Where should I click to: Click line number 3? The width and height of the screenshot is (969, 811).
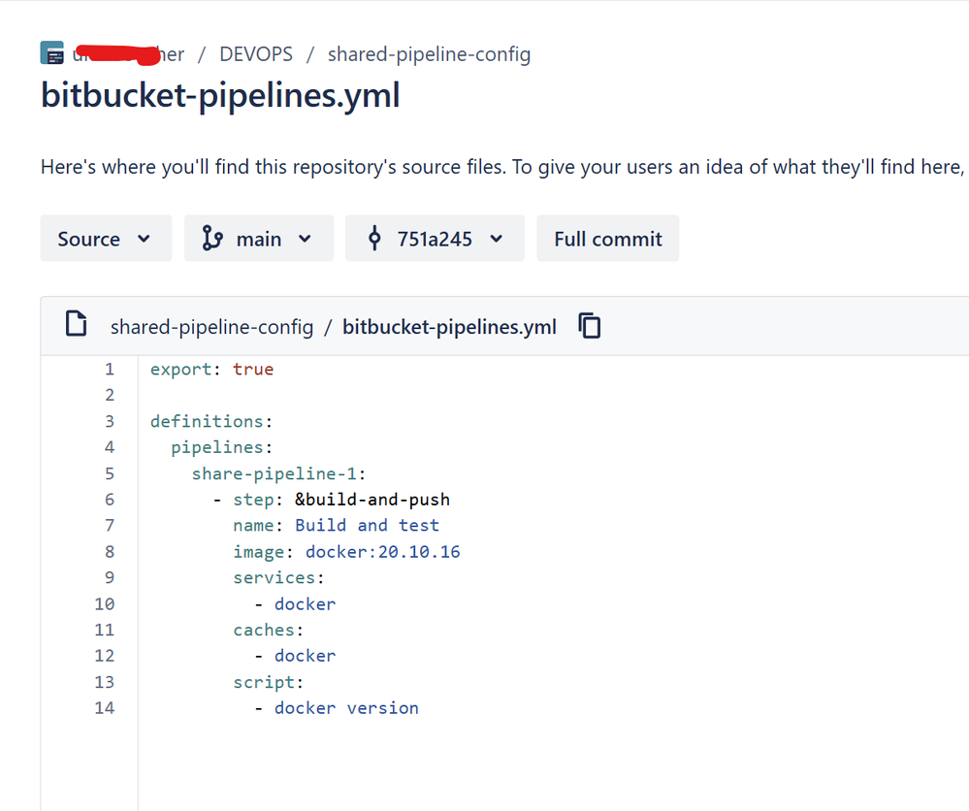pyautogui.click(x=110, y=421)
